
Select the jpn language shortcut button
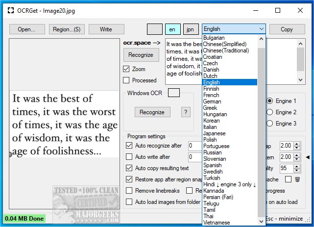(191, 29)
